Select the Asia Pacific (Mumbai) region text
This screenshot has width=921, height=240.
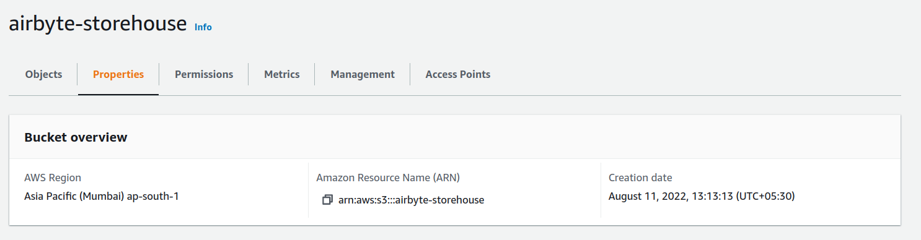(74, 197)
